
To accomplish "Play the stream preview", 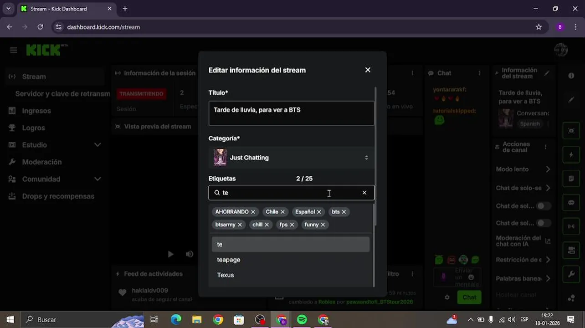I will click(x=170, y=254).
